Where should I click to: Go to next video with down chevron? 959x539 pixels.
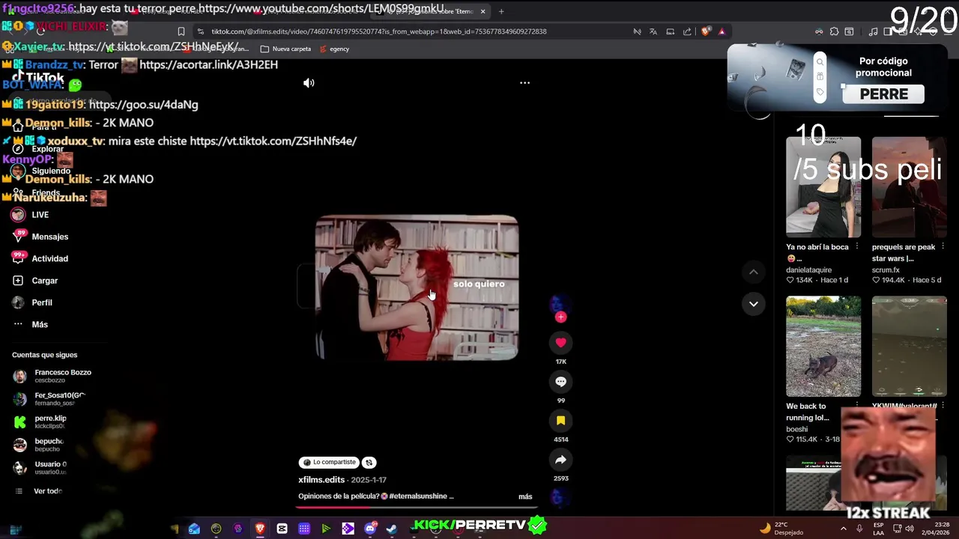tap(754, 304)
